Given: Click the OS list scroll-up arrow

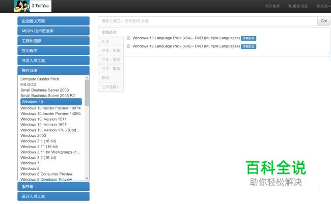Looking at the screenshot, I should pyautogui.click(x=87, y=77).
